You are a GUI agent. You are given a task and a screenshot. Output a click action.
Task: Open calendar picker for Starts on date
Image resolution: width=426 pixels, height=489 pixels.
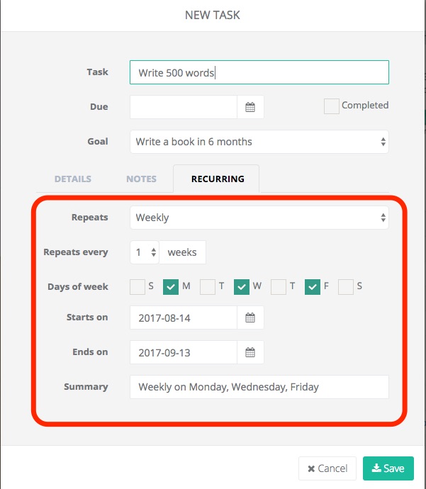(x=250, y=317)
